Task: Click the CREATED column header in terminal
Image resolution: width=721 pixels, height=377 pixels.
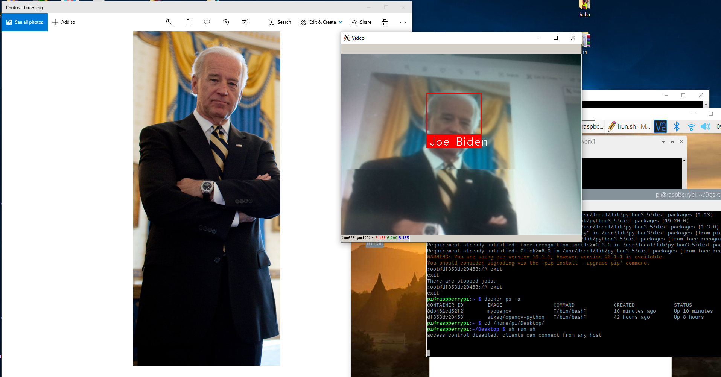Action: (x=624, y=305)
